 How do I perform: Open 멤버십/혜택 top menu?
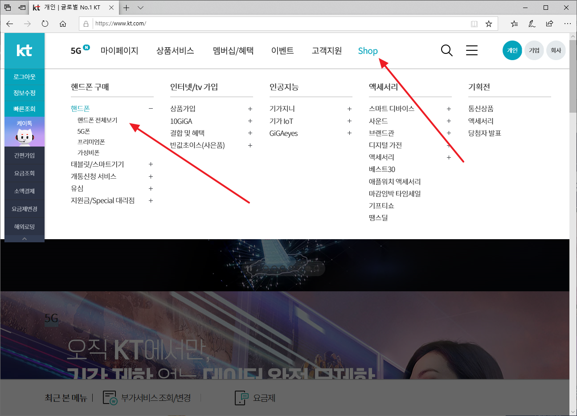click(x=233, y=51)
